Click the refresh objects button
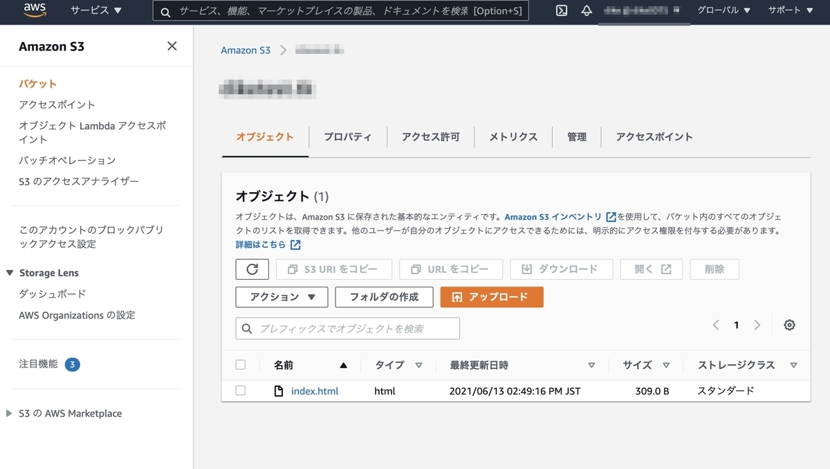830x469 pixels. point(252,269)
